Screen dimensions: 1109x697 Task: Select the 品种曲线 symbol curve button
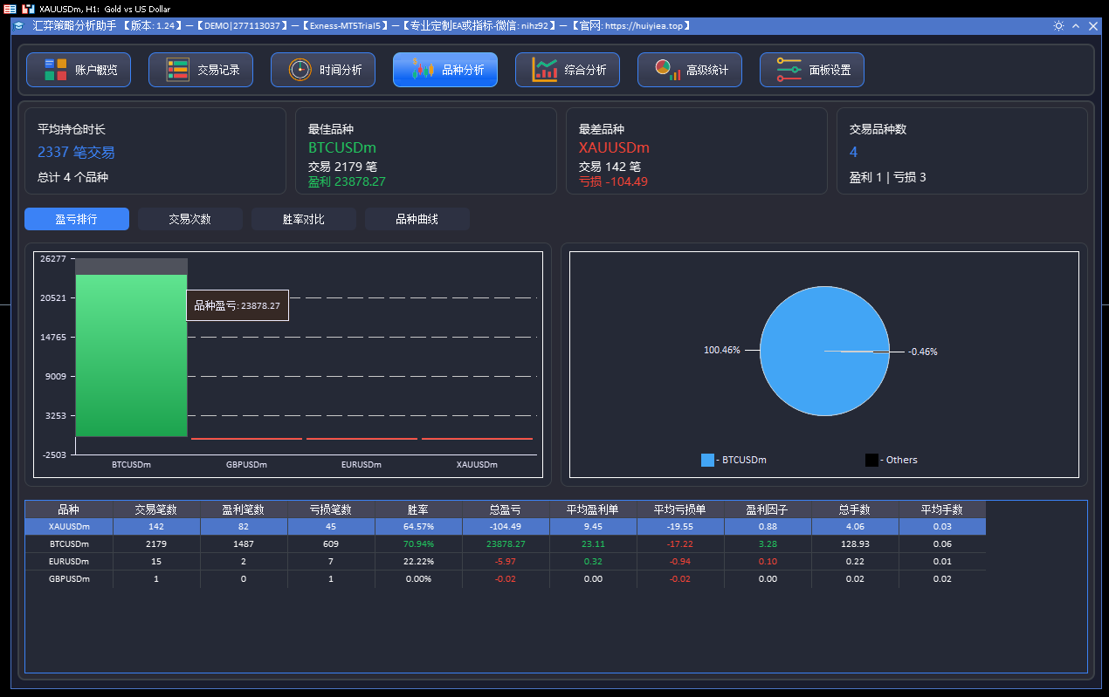(x=417, y=219)
